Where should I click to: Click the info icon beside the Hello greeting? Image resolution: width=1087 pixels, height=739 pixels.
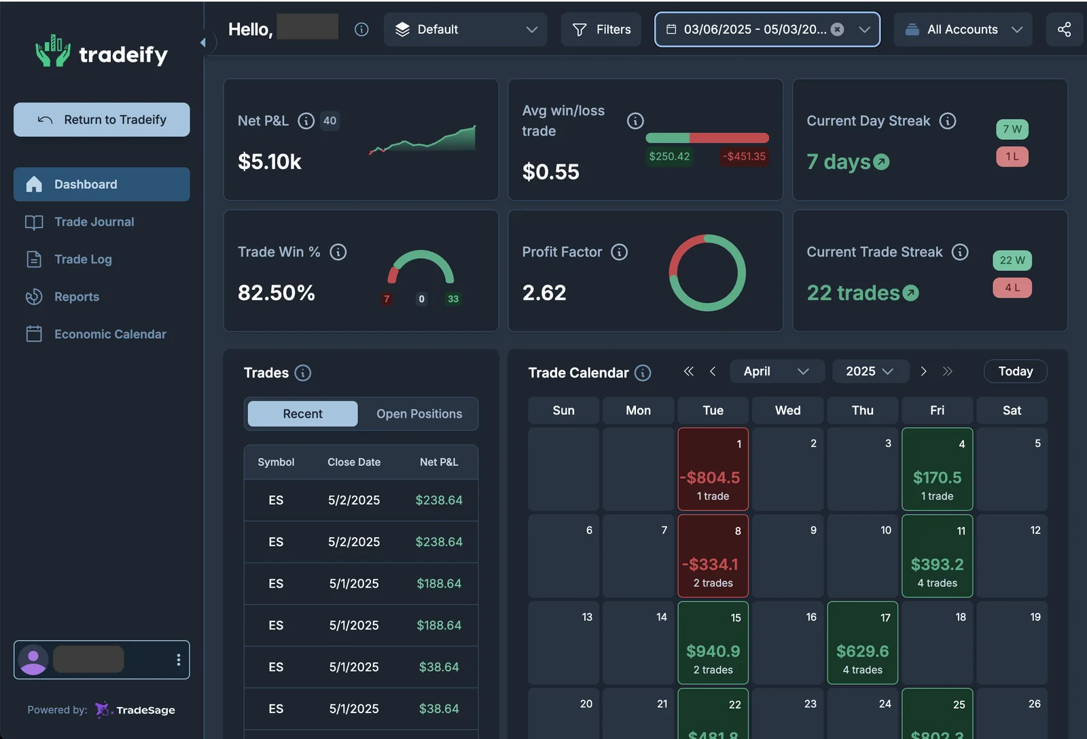(x=361, y=29)
